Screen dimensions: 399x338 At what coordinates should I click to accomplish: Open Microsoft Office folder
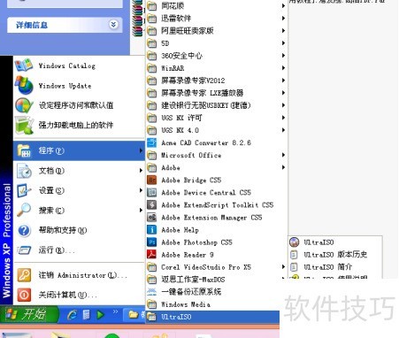coord(216,155)
